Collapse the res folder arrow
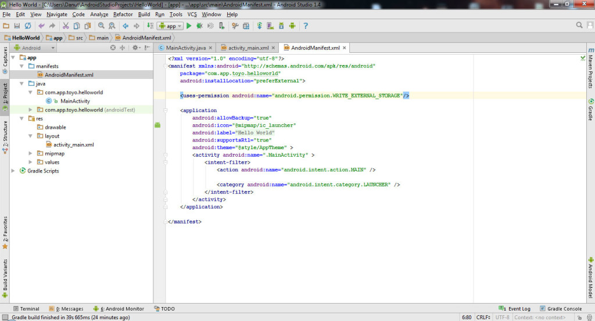 pos(21,118)
